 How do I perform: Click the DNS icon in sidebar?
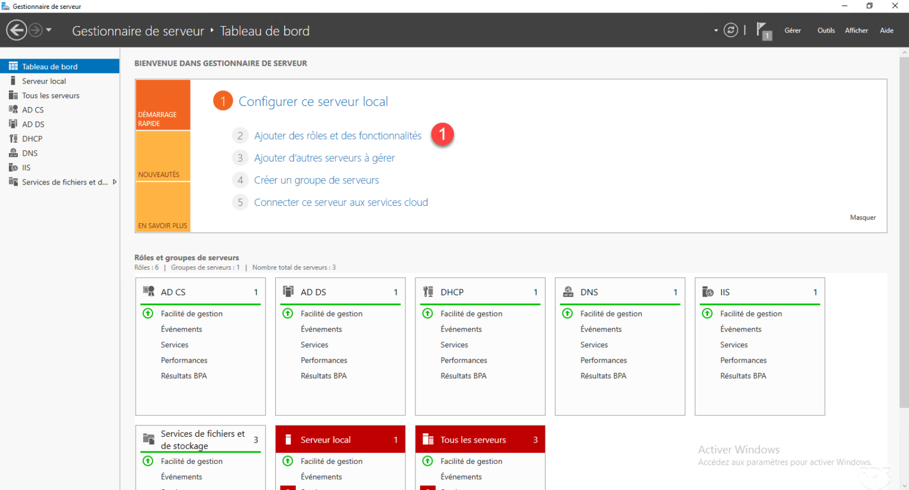pyautogui.click(x=13, y=153)
